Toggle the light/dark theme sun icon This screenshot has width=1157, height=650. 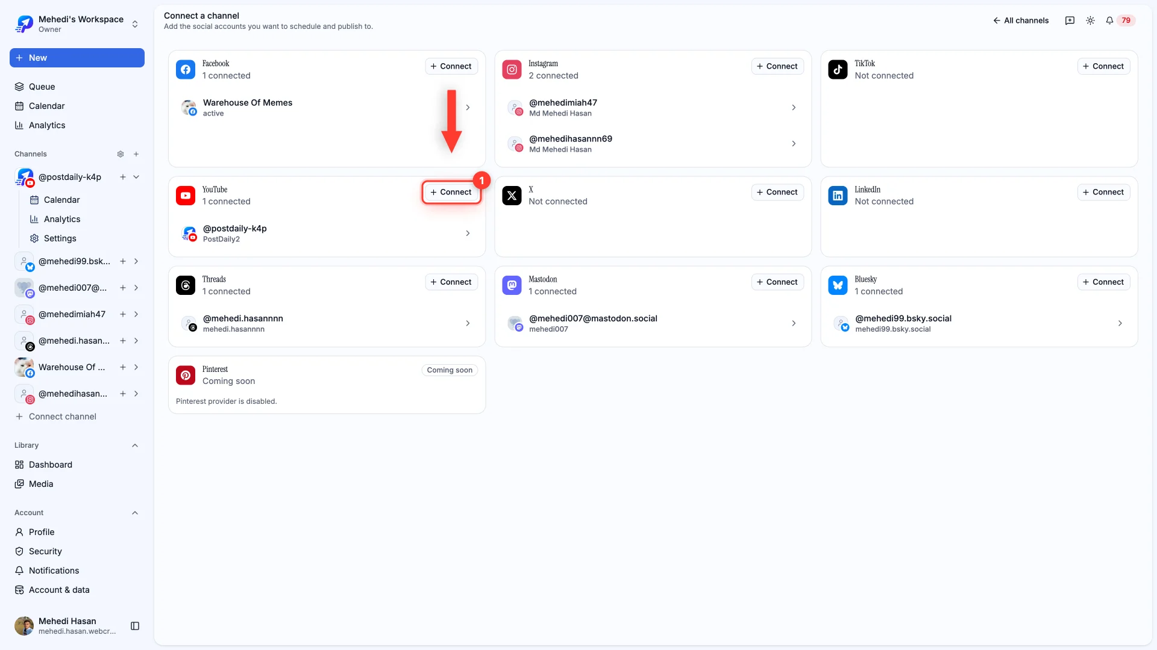pyautogui.click(x=1090, y=20)
